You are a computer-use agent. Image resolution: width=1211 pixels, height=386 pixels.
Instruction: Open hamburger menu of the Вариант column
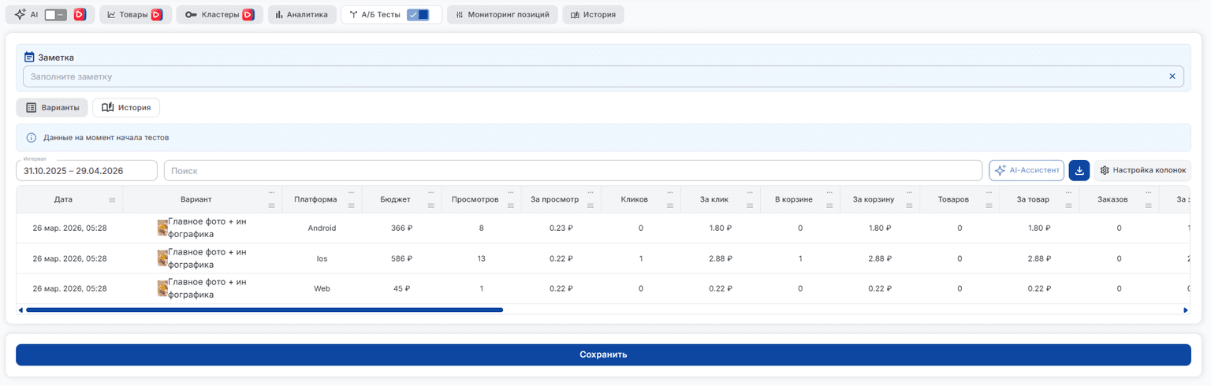272,206
